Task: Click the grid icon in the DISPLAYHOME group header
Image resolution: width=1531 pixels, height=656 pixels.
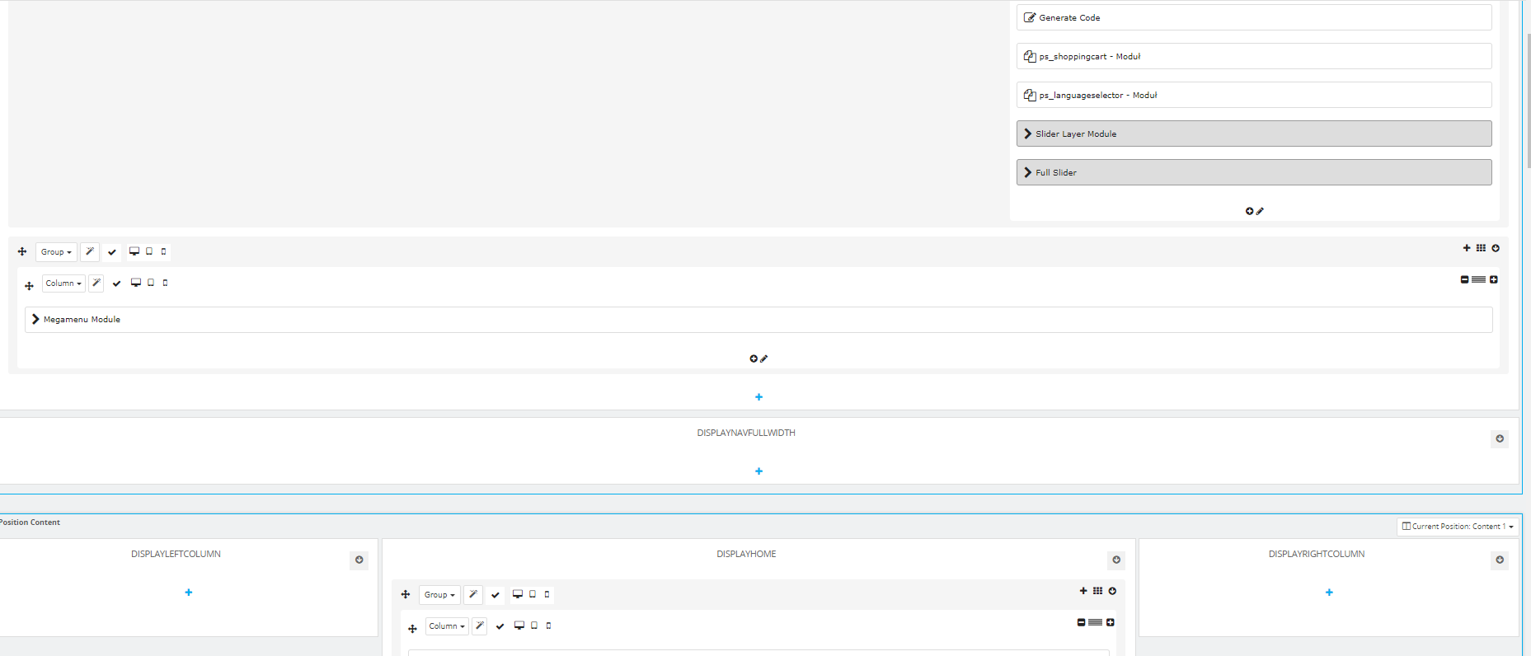Action: point(1097,591)
